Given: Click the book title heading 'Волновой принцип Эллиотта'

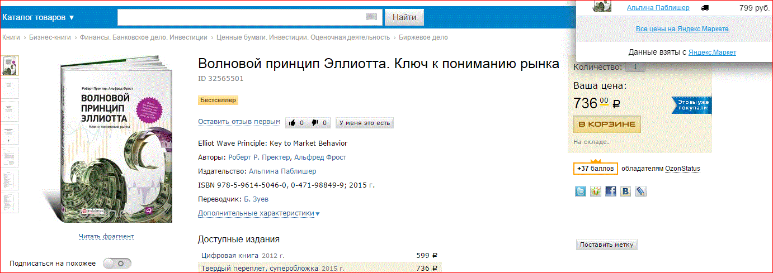Looking at the screenshot, I should pyautogui.click(x=379, y=64).
